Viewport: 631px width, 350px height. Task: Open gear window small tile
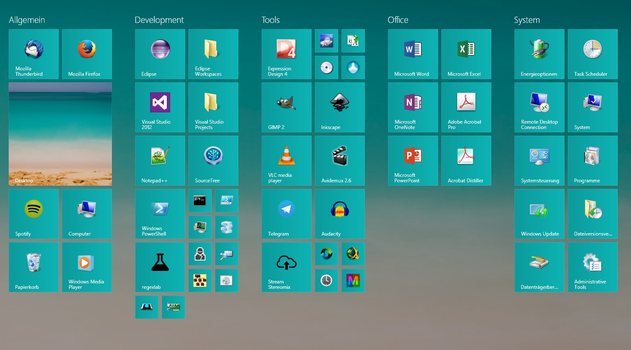(x=227, y=280)
